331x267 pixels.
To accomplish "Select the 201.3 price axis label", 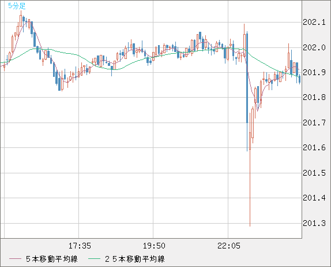I will [314, 223].
